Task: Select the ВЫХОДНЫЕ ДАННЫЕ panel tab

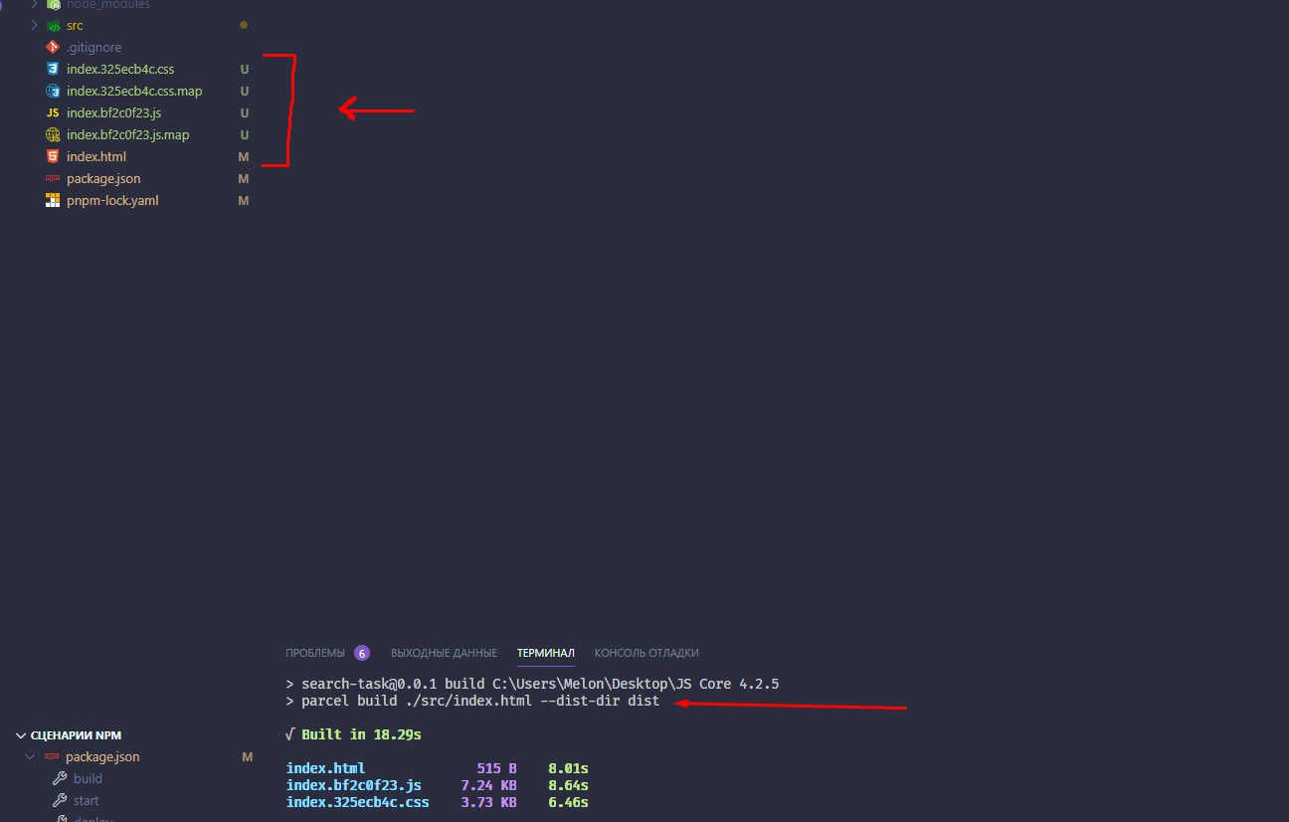Action: click(444, 653)
